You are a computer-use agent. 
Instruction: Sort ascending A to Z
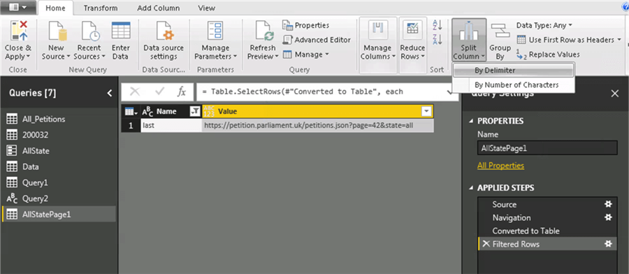point(438,25)
